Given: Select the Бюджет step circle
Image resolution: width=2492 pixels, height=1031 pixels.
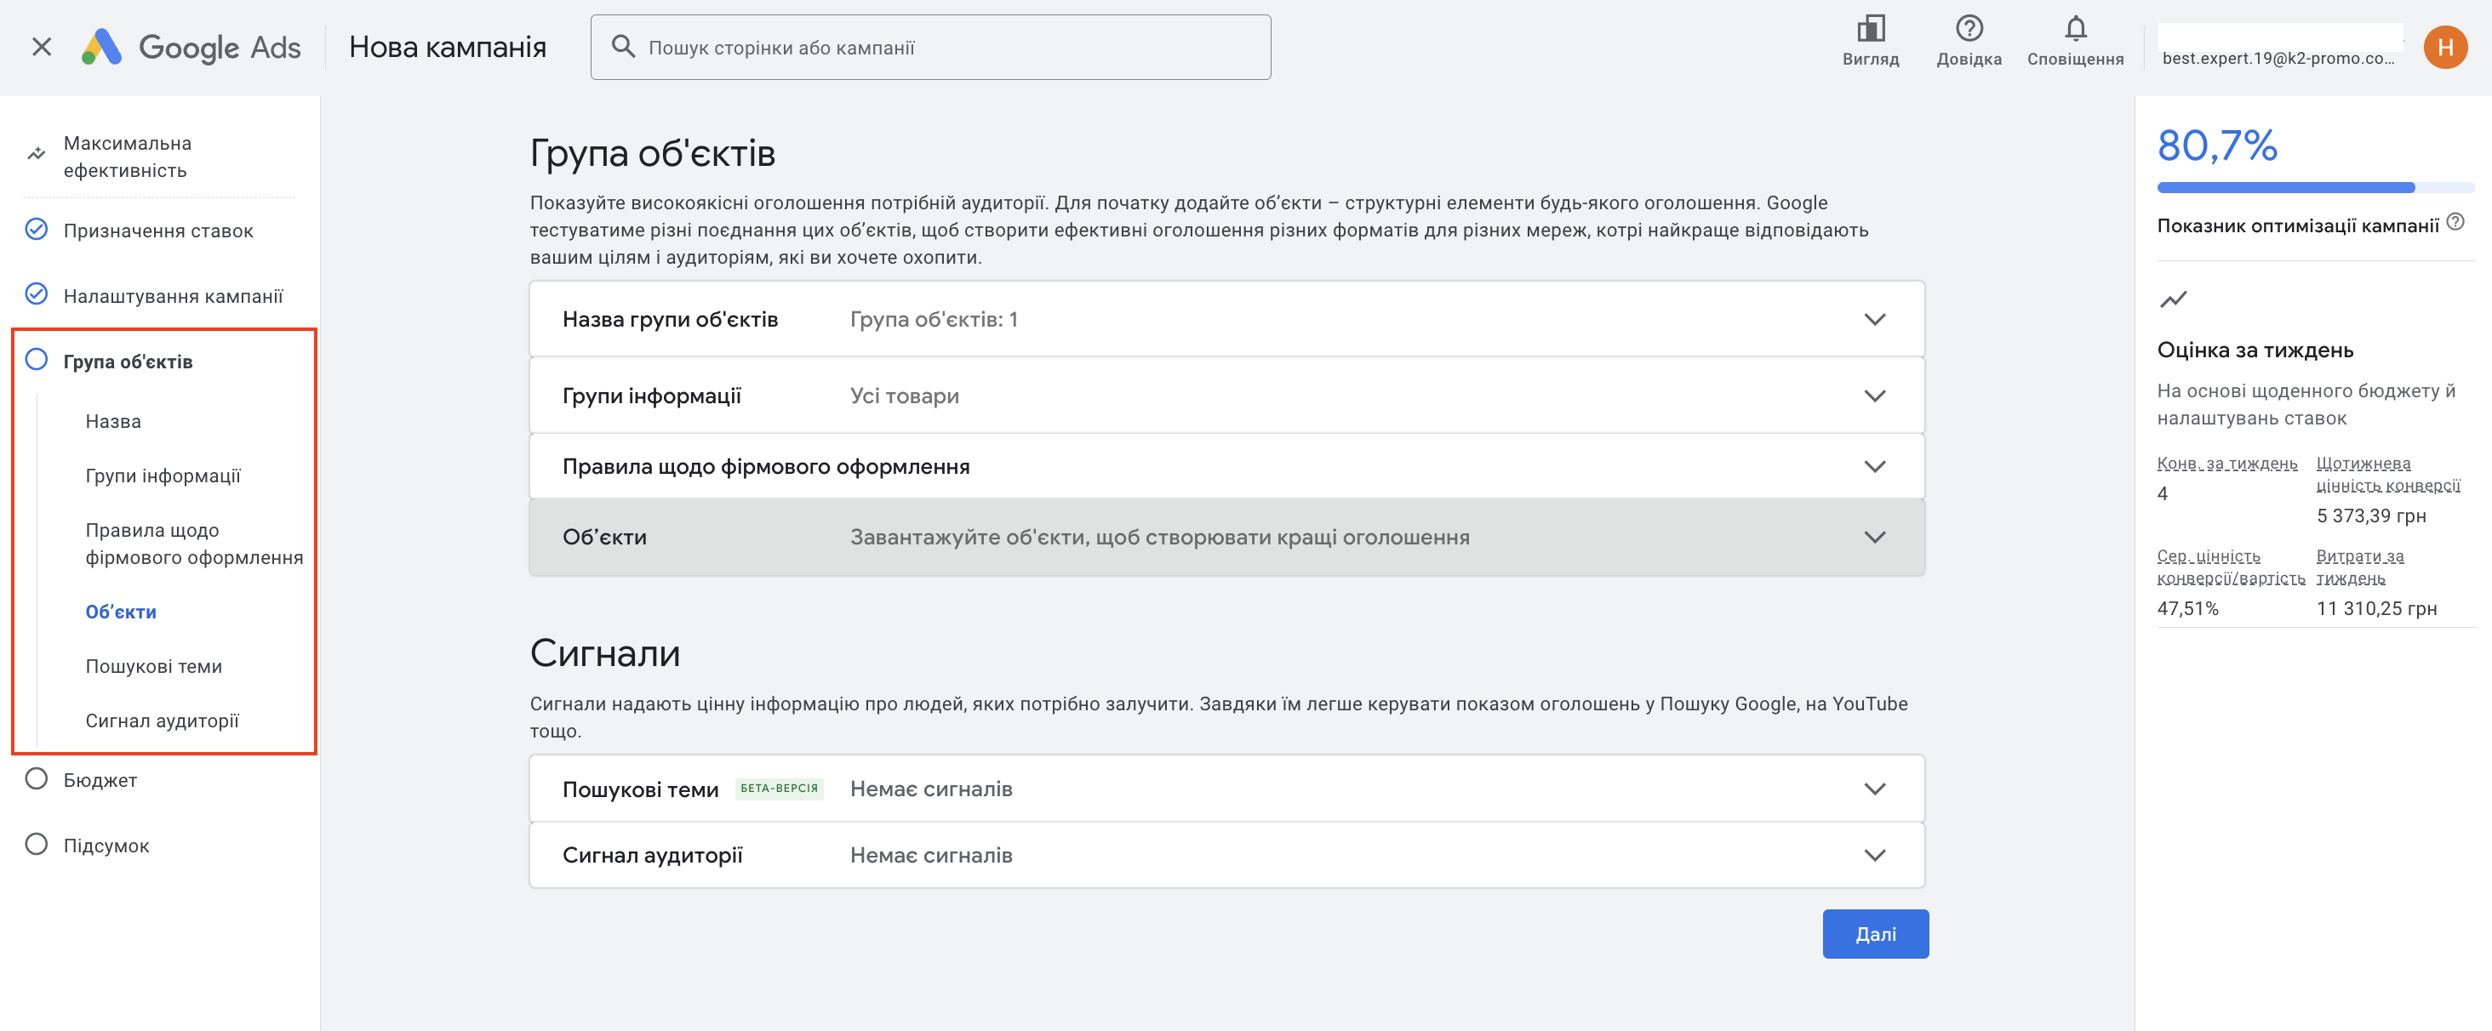Looking at the screenshot, I should coord(37,778).
